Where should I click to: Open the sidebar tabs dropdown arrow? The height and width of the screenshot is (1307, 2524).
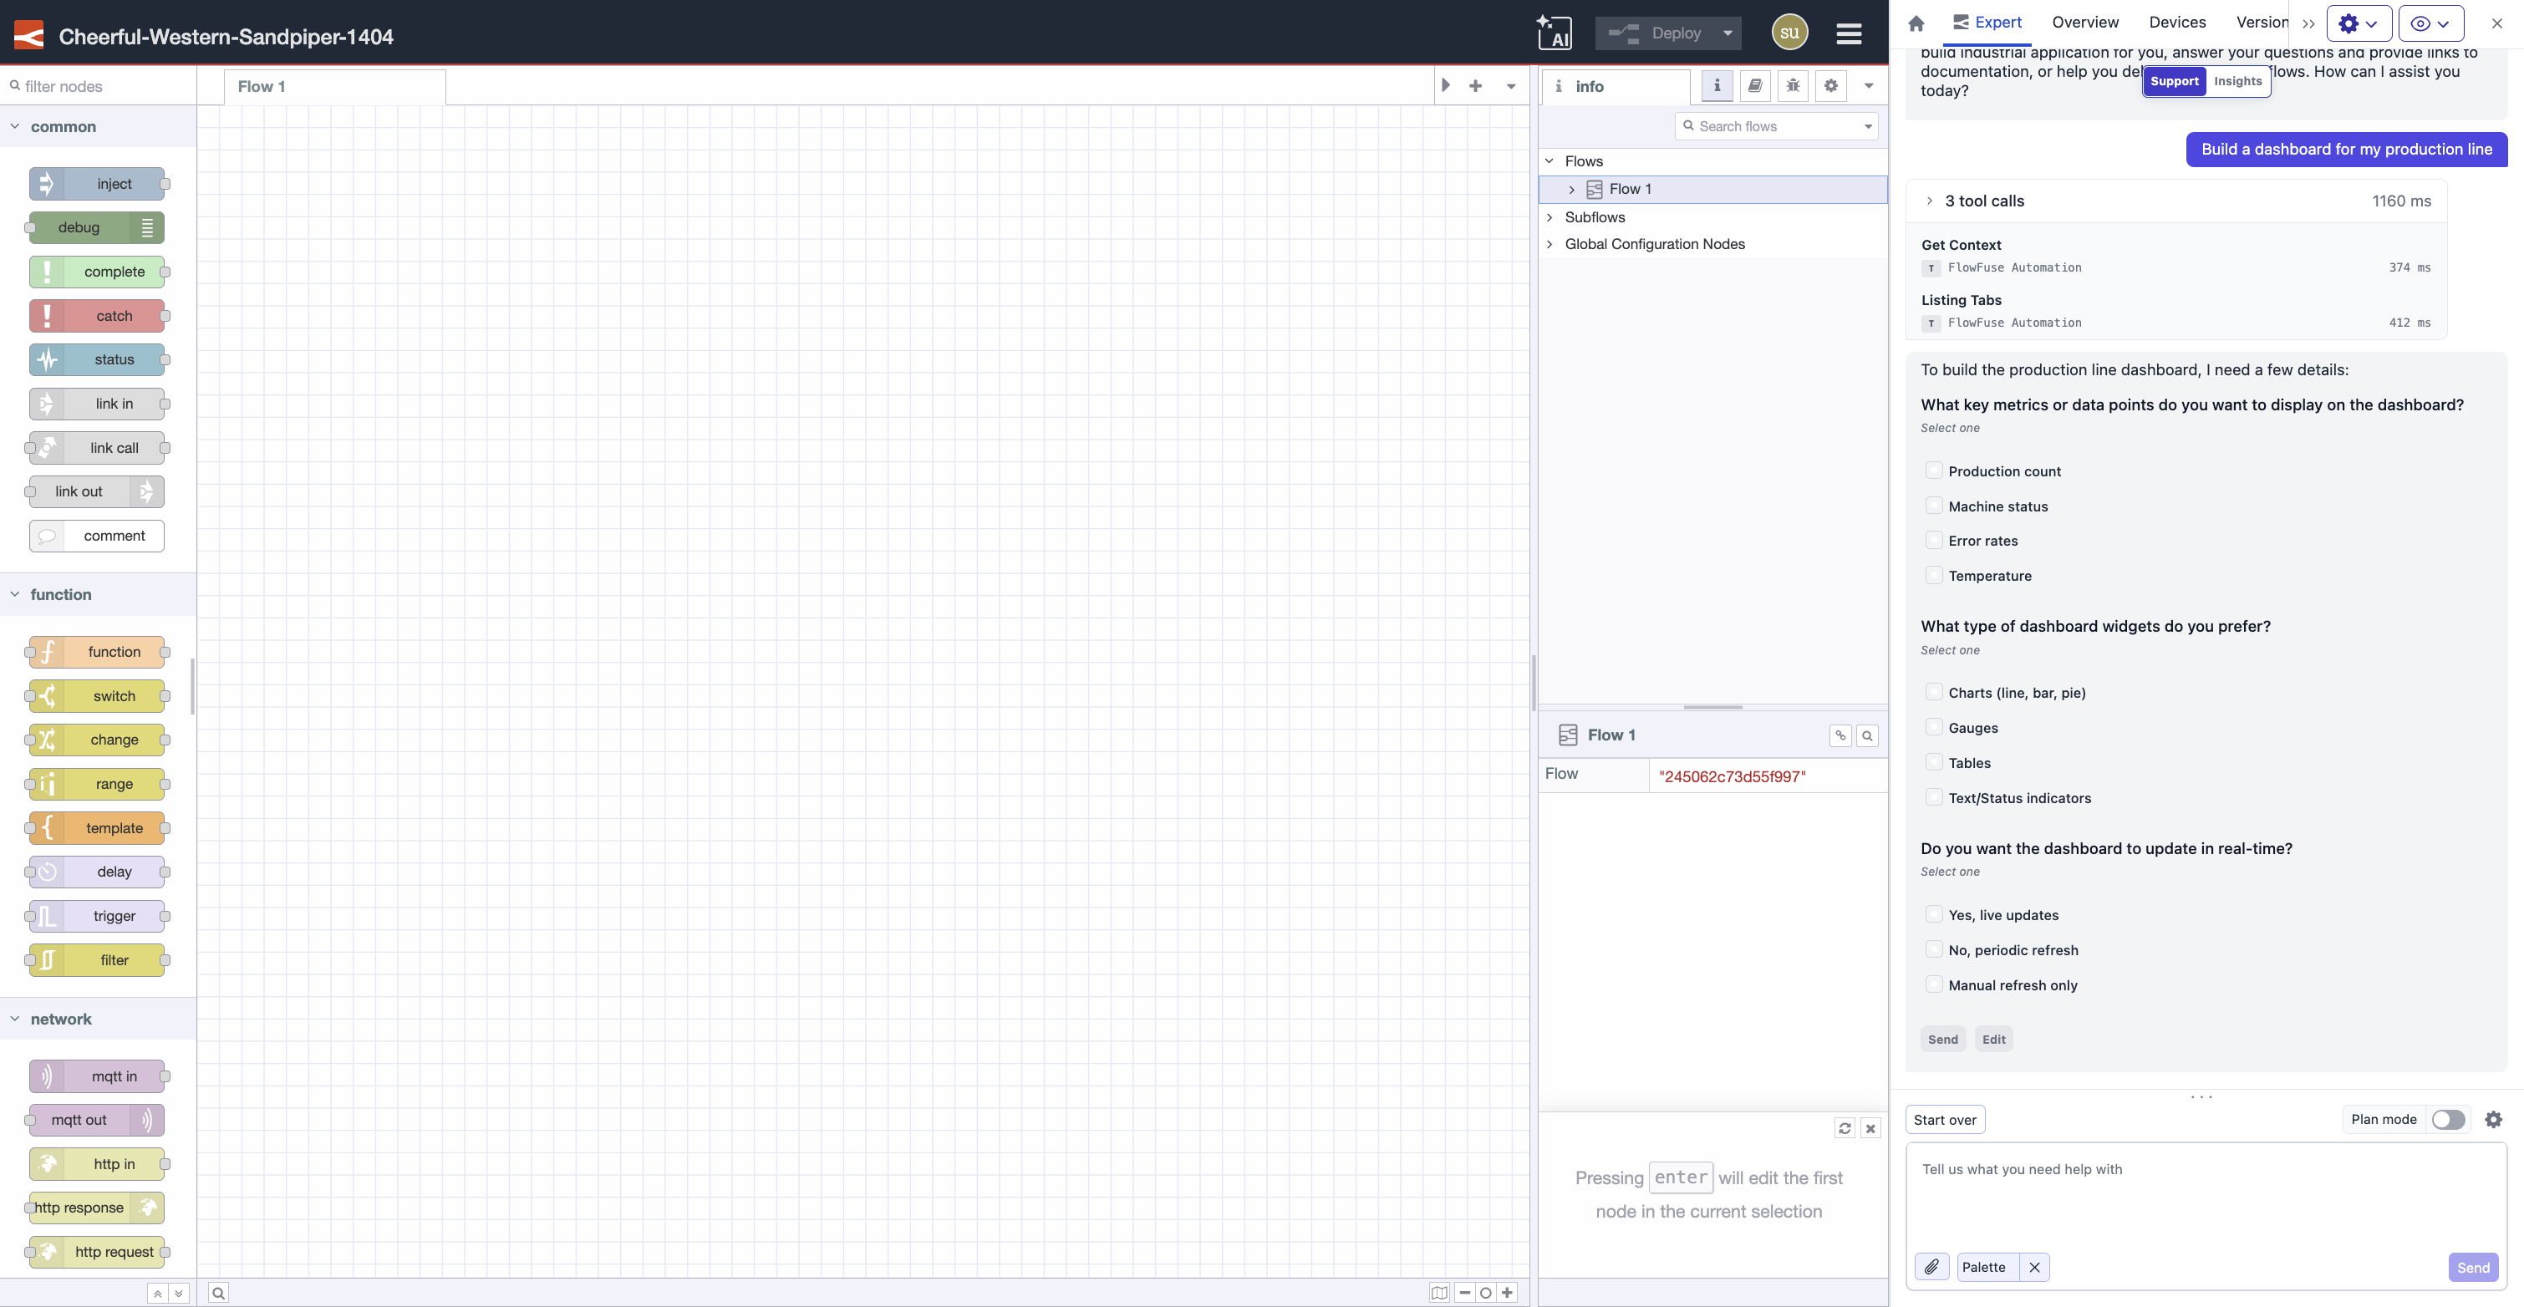coord(1869,86)
